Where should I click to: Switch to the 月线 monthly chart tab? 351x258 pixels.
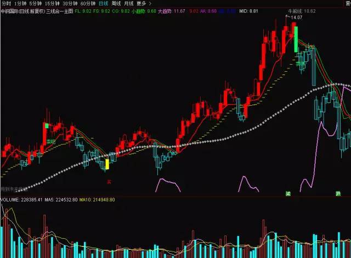(x=128, y=4)
